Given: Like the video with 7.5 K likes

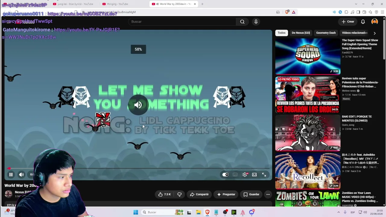Looking at the screenshot, I should click(164, 194).
